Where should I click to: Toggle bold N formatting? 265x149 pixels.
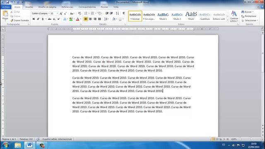click(x=34, y=19)
